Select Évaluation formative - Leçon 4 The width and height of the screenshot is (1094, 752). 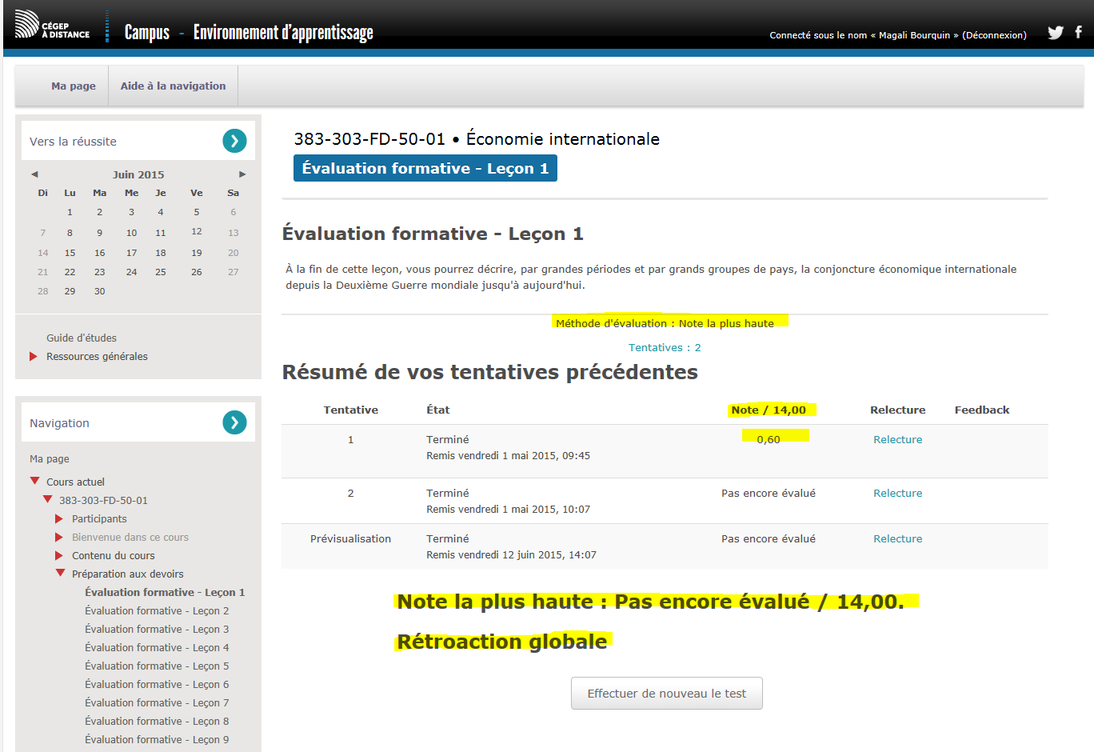[157, 647]
